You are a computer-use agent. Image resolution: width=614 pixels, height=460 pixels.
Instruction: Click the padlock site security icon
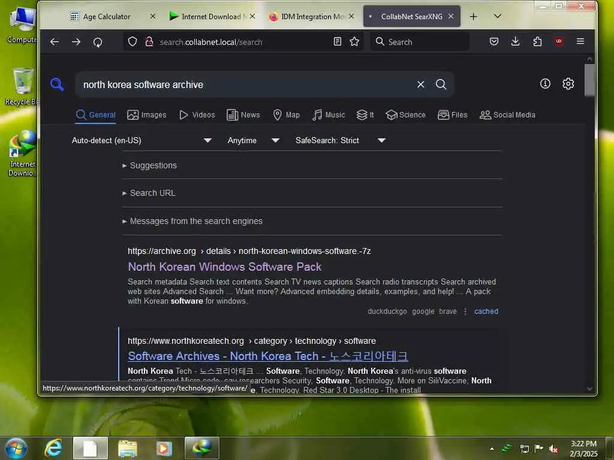click(149, 41)
